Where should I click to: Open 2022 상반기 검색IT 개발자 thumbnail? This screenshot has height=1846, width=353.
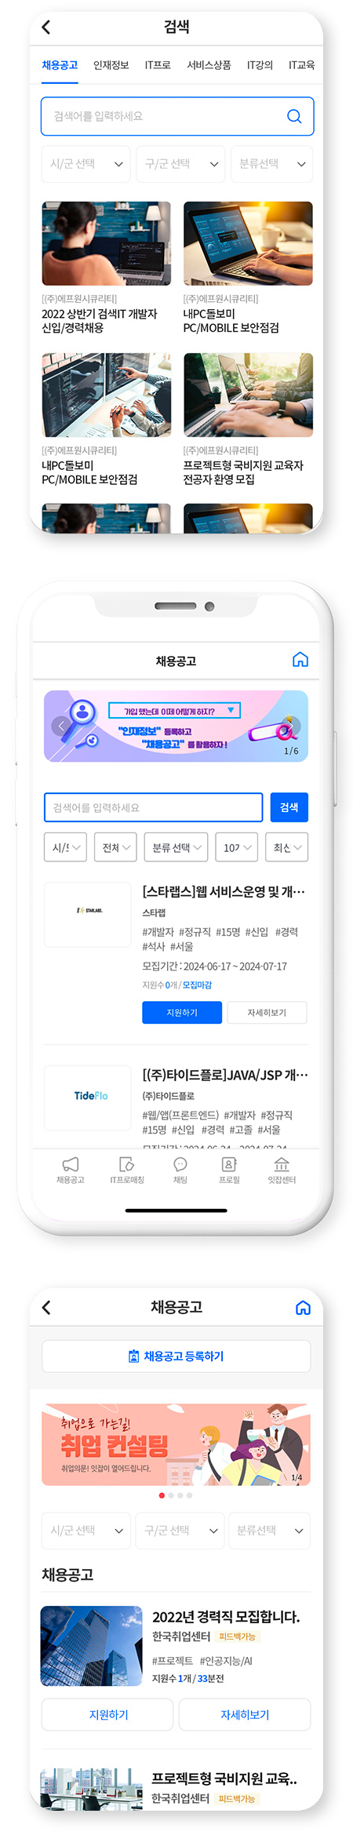coord(106,243)
